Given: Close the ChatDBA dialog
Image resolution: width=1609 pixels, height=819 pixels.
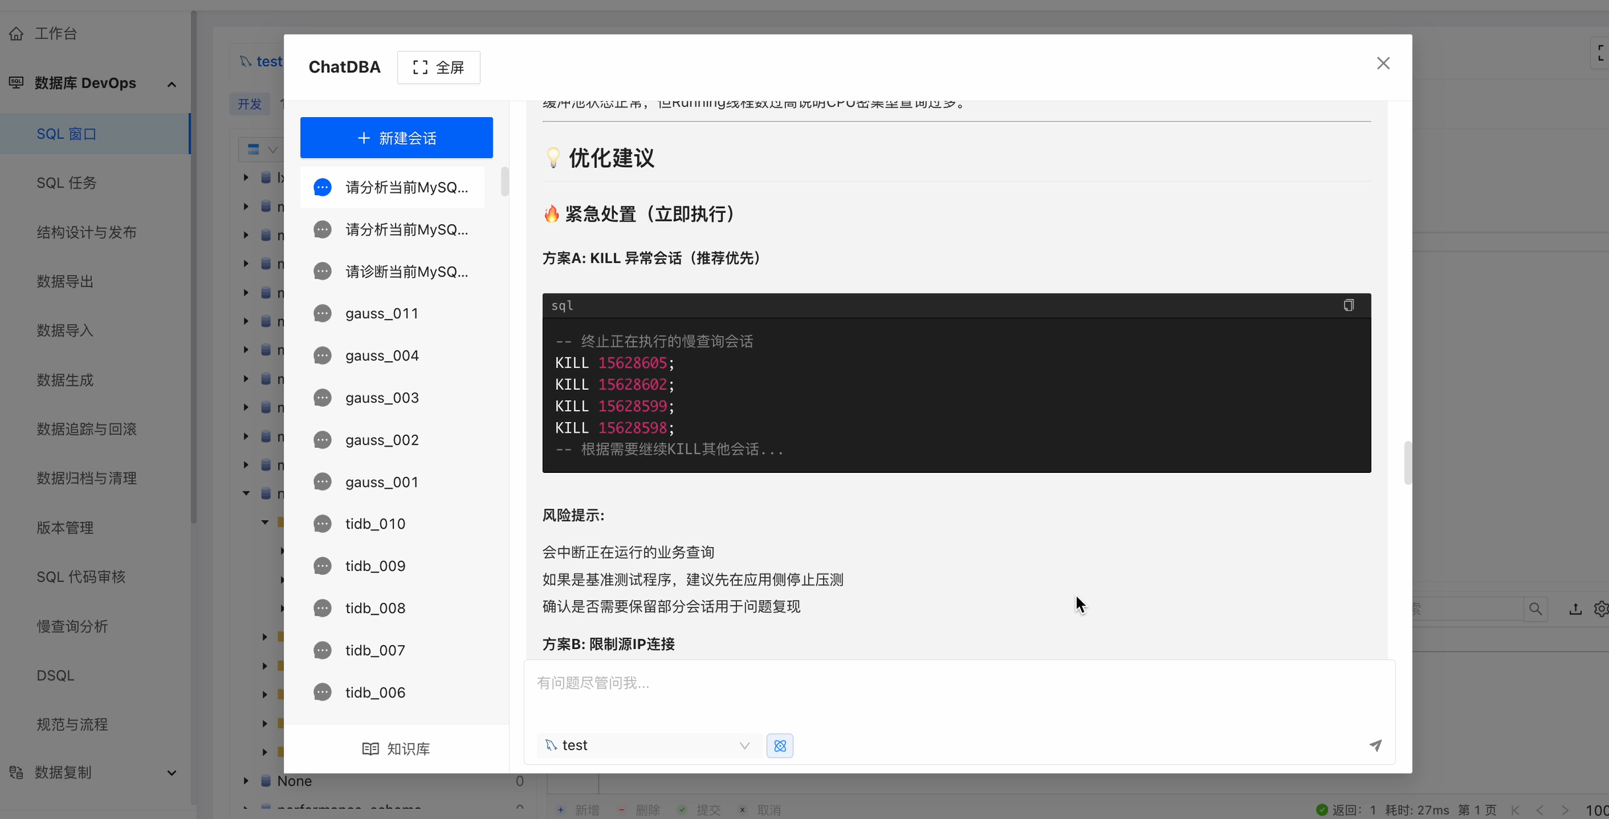Looking at the screenshot, I should pos(1383,64).
